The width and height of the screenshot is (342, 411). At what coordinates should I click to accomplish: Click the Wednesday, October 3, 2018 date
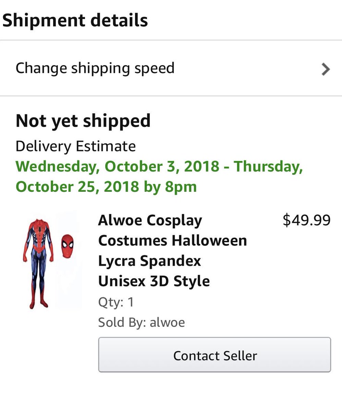point(117,166)
